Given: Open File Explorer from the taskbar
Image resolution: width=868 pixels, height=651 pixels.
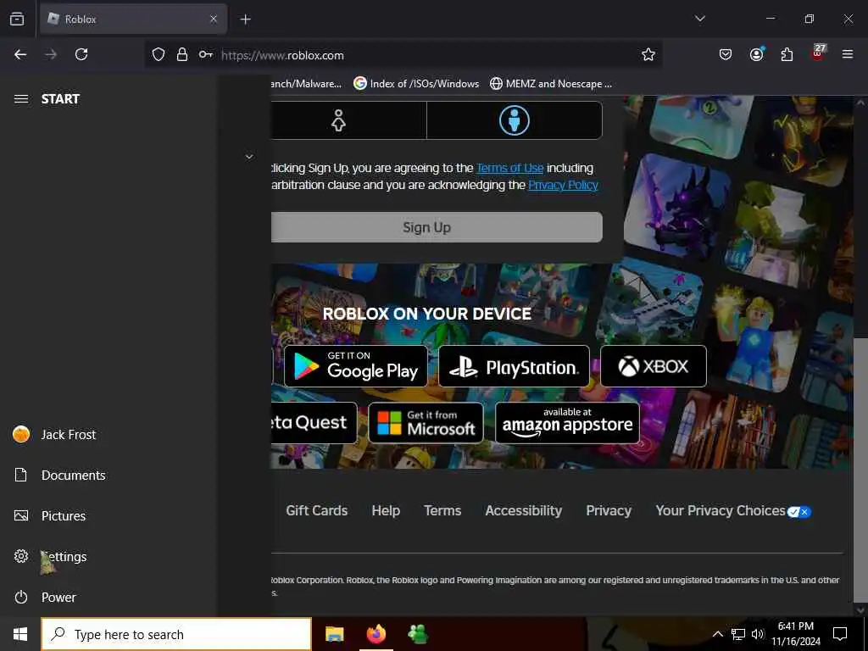Looking at the screenshot, I should pos(334,634).
